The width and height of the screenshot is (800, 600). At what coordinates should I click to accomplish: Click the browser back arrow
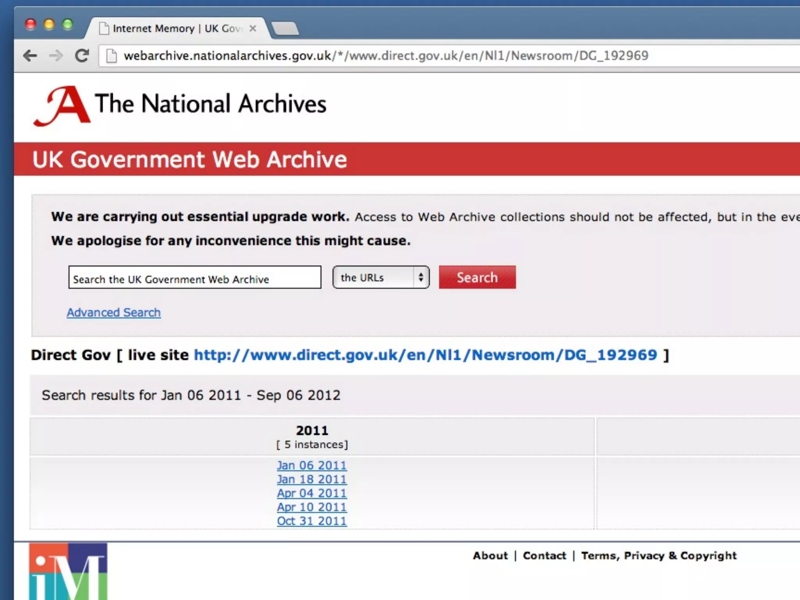point(30,56)
